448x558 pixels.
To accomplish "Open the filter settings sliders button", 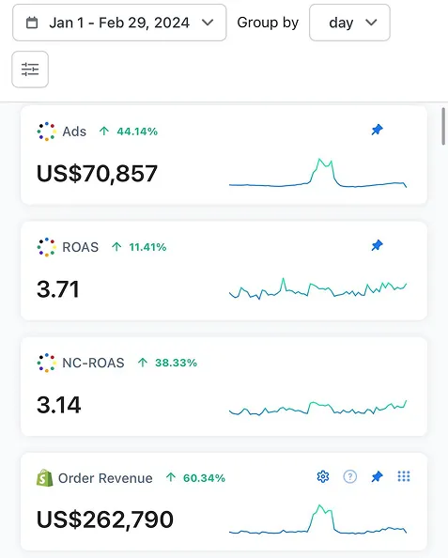I will coord(30,69).
